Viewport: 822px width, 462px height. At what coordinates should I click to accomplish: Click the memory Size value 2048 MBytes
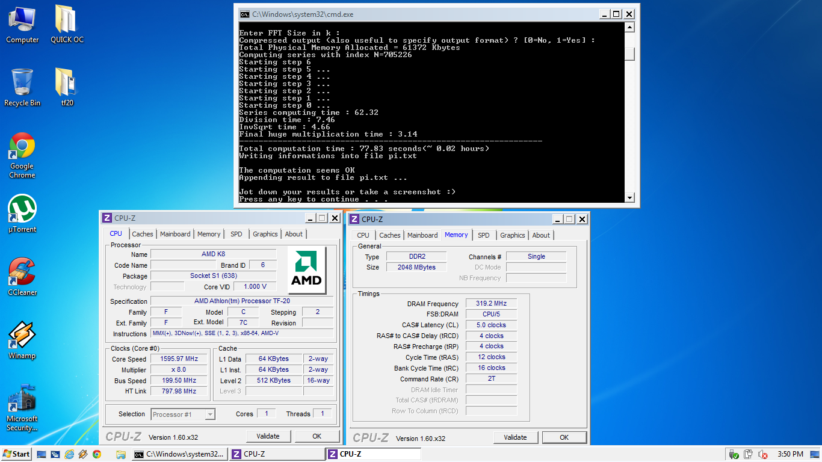416,268
